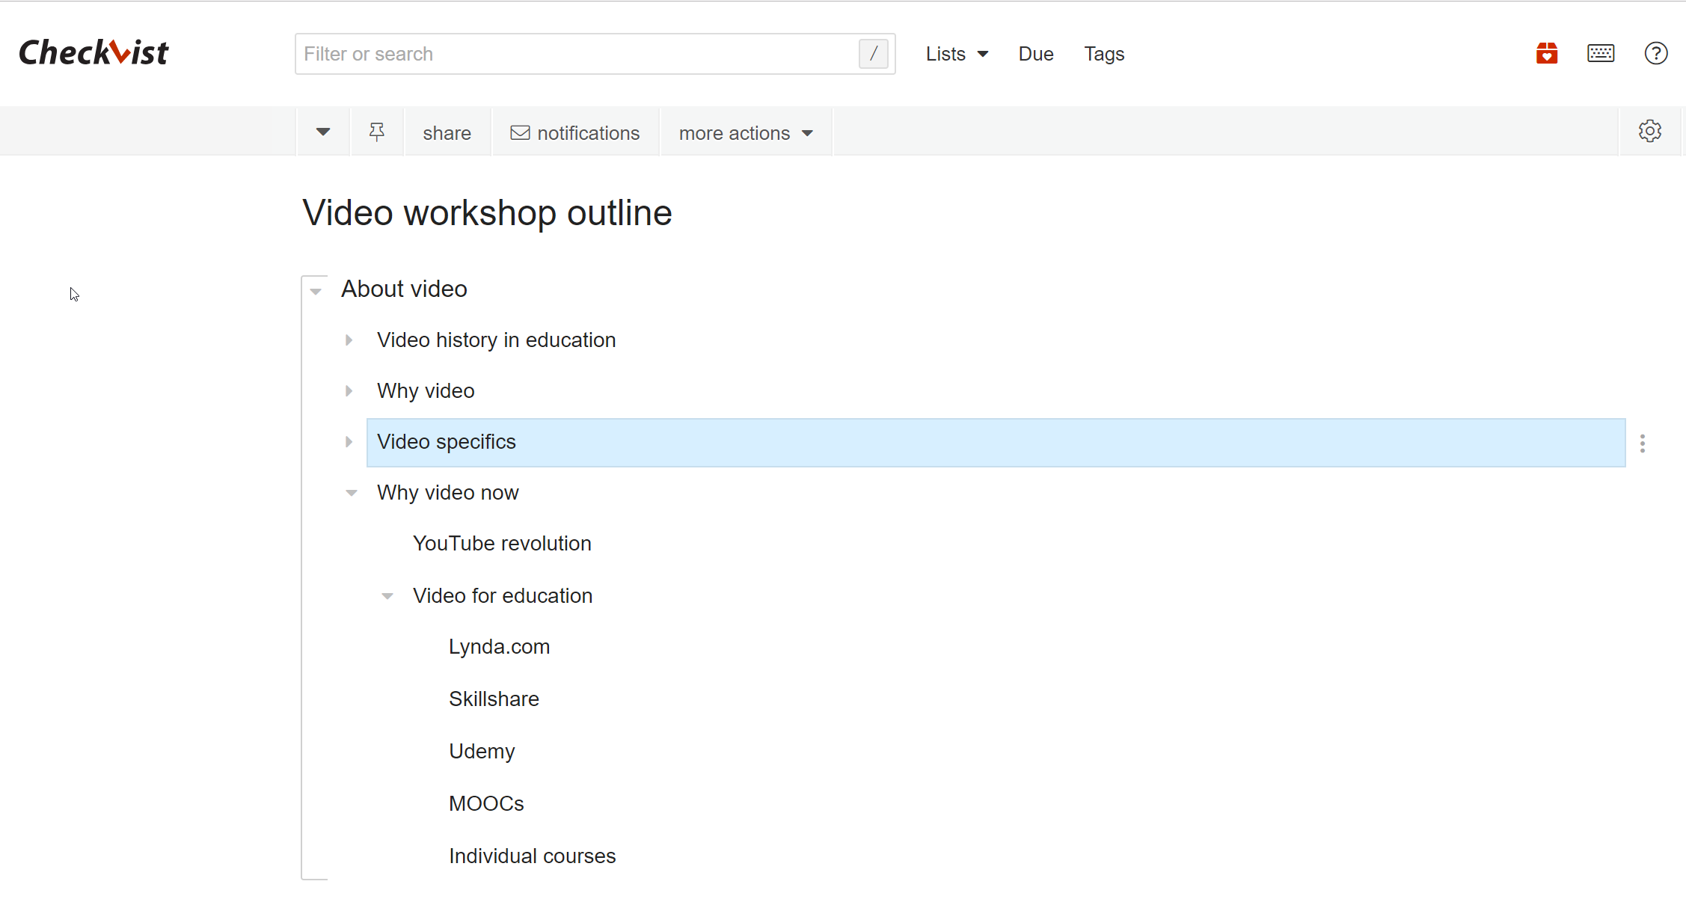This screenshot has height=902, width=1686.
Task: Select the Why video row text
Action: tap(426, 391)
